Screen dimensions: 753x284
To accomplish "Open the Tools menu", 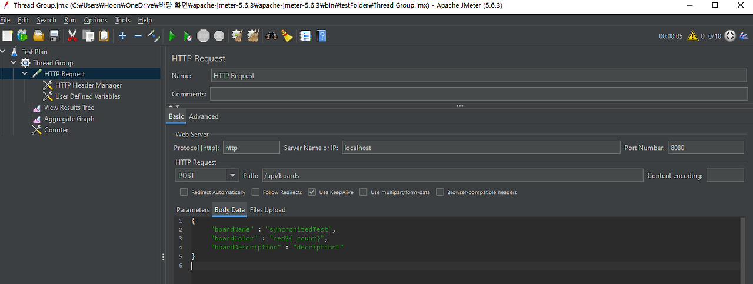I will pos(122,20).
